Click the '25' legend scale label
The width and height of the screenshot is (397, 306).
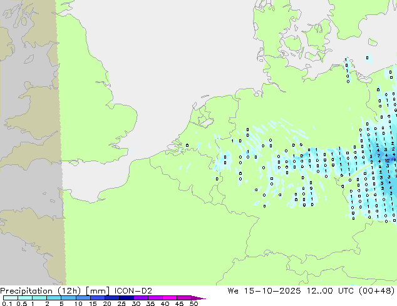pos(121,304)
